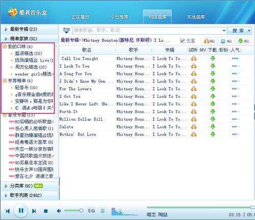Listen to all songs headphone ALL button

tap(209, 41)
